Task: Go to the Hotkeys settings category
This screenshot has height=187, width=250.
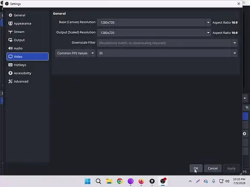Action: click(x=28, y=65)
